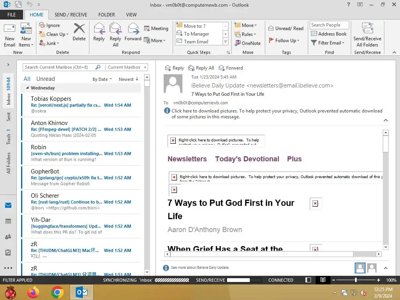Collapse the ribbon with the arrow
This screenshot has width=400, height=300.
394,52
